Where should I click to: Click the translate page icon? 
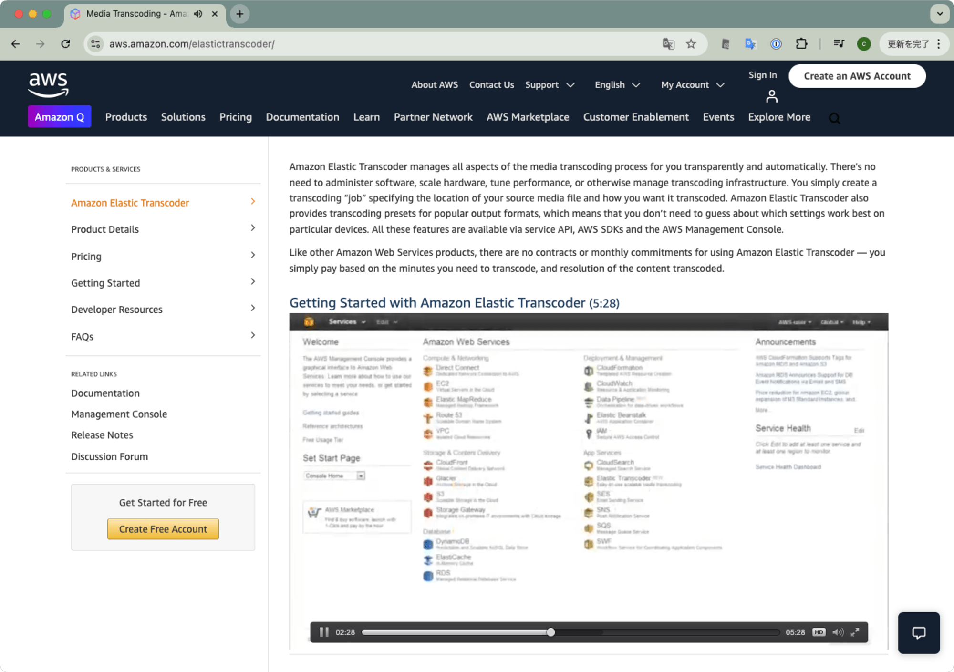tap(668, 44)
